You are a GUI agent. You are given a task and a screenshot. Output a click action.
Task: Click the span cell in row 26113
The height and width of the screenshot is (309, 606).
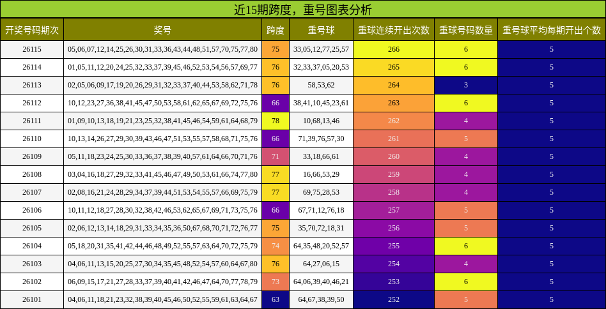coord(276,85)
